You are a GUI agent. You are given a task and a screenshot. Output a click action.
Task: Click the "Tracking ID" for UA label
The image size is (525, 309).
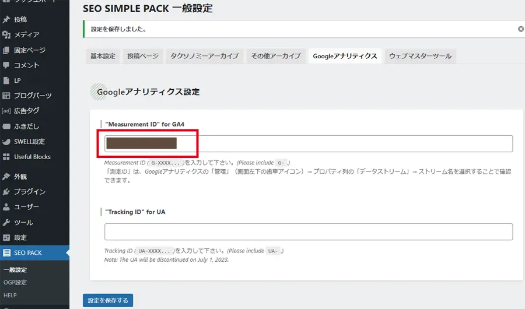coord(135,212)
